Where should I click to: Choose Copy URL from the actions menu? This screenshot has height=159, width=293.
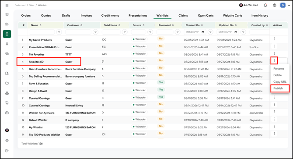pos(280,82)
